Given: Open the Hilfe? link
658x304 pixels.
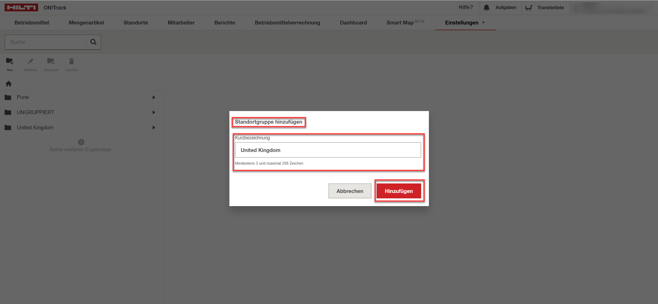Looking at the screenshot, I should pyautogui.click(x=466, y=7).
